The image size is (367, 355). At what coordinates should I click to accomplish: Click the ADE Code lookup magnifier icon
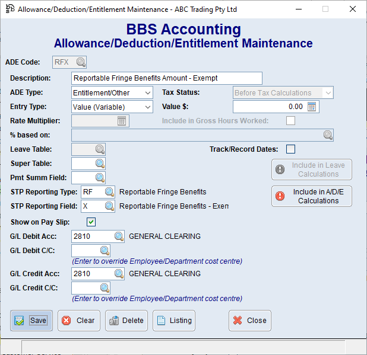pos(81,62)
